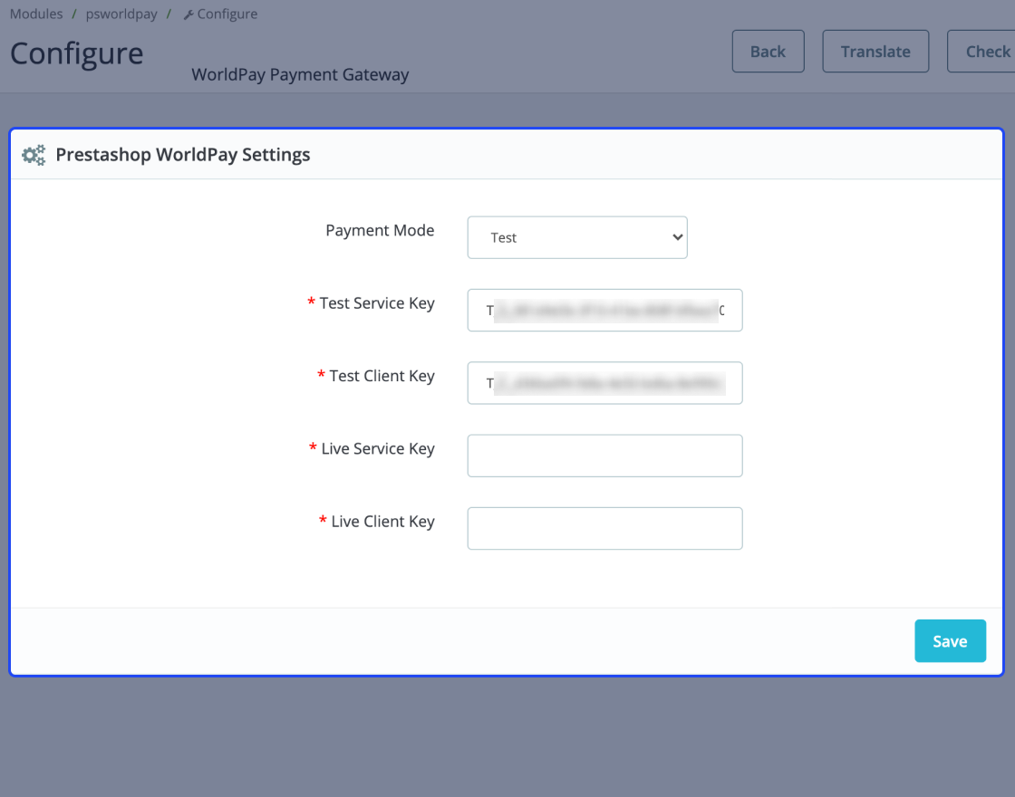Save the WorldPay settings
1015x797 pixels.
pos(950,640)
